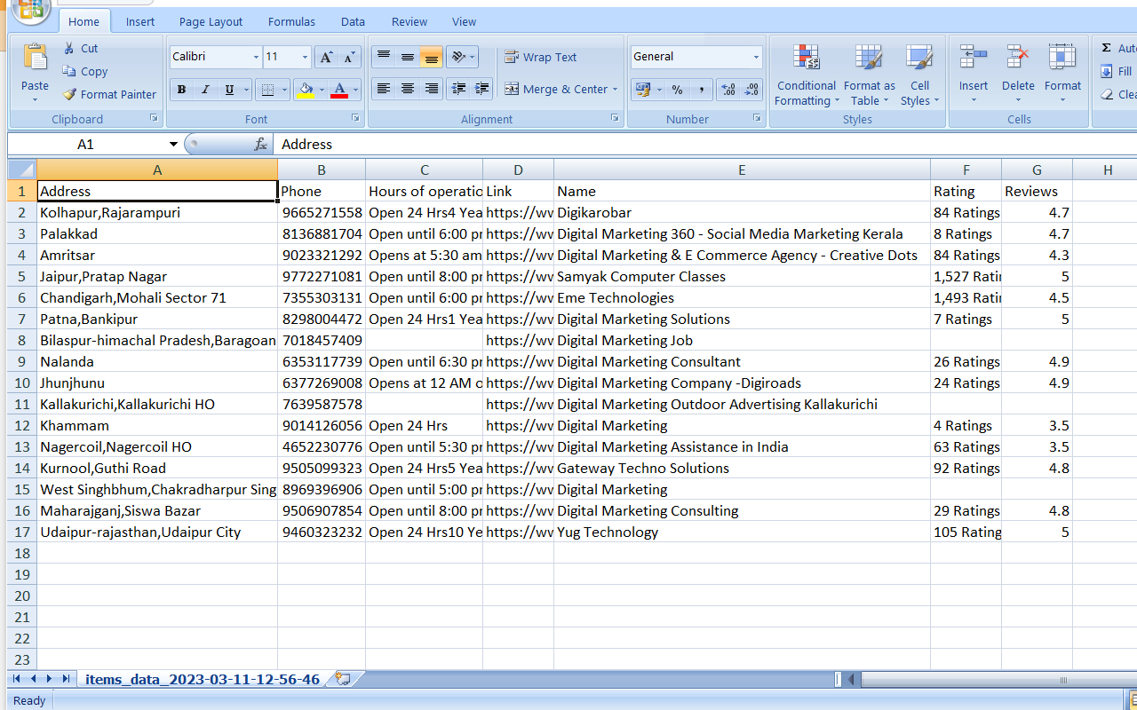Select column E header
This screenshot has width=1137, height=710.
(x=742, y=170)
